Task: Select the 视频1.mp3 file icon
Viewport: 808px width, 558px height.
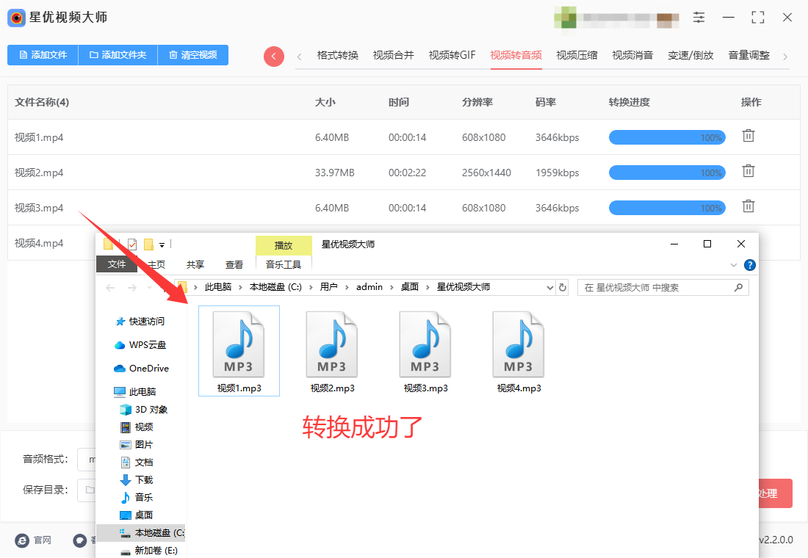Action: [239, 344]
